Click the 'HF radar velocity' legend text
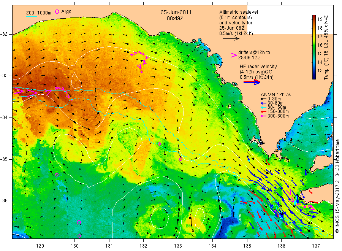 pos(258,67)
